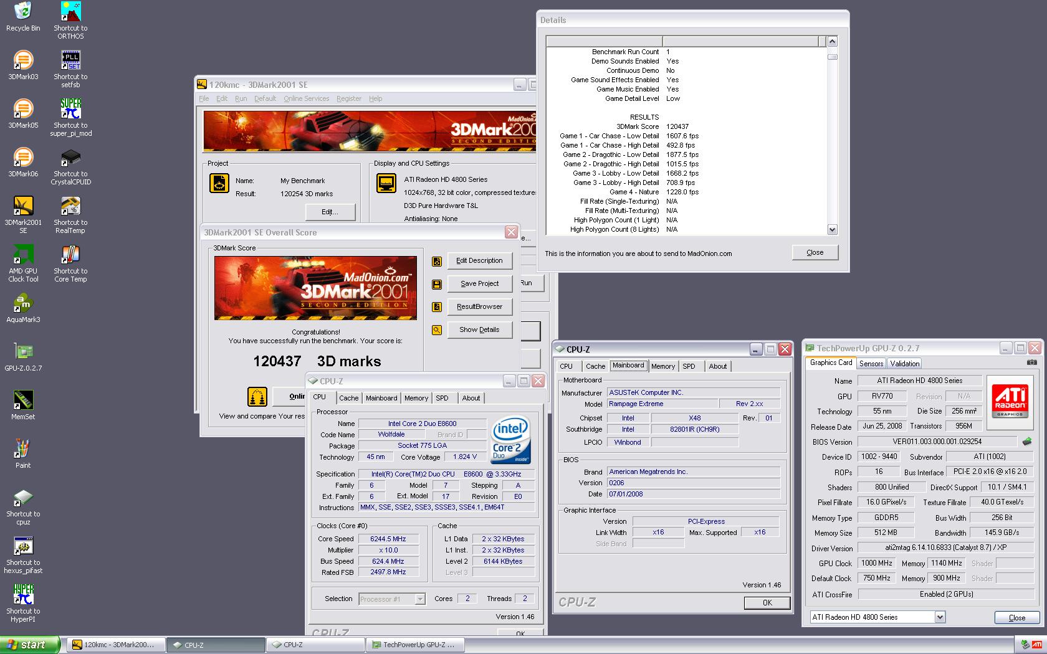Viewport: 1047px width, 654px height.
Task: Click the Edit Description button
Action: [x=479, y=261]
